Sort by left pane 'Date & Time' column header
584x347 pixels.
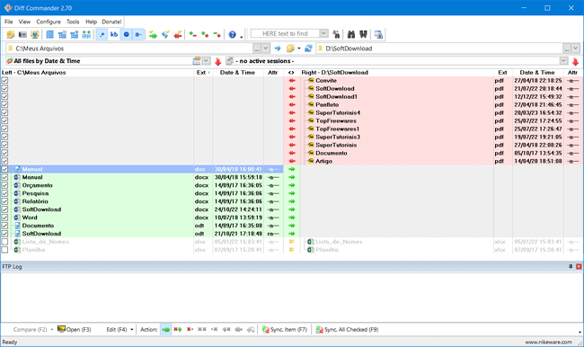[x=237, y=72]
